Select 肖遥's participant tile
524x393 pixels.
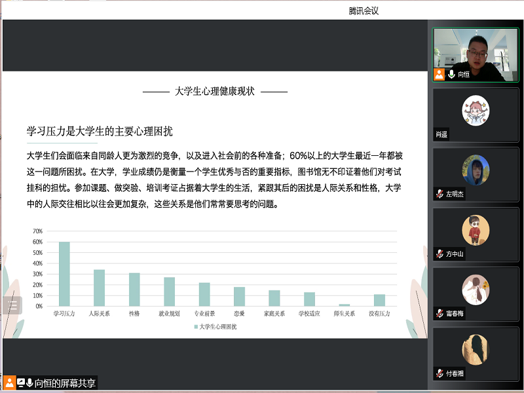tap(476, 115)
